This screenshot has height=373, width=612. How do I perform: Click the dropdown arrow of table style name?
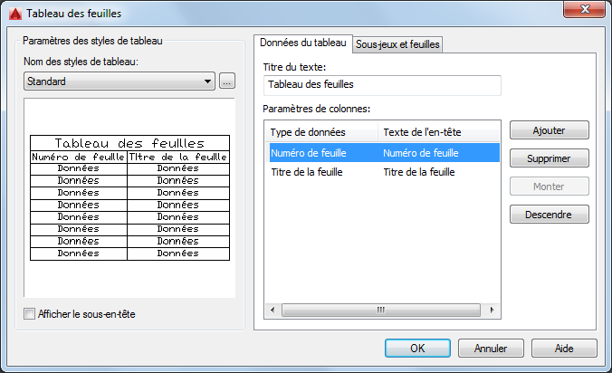point(207,81)
